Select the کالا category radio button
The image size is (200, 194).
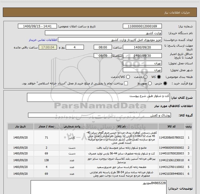159,77
